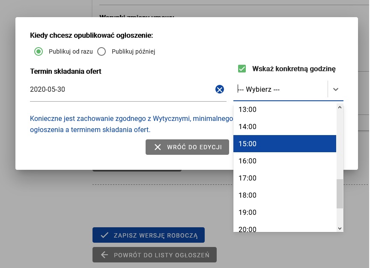The height and width of the screenshot is (268, 370).
Task: Uncheck 'Wskaż konkretną godzinę' checkbox
Action: 242,69
